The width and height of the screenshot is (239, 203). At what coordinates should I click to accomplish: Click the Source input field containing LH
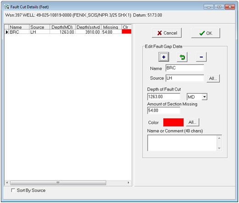point(185,78)
